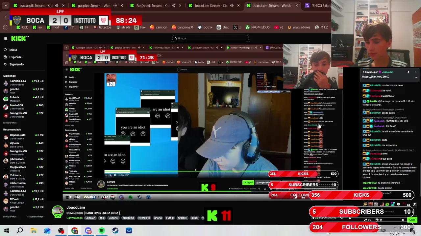Open the dvadi bookmark
Image resolution: width=421 pixels, height=236 pixels.
[x=123, y=27]
